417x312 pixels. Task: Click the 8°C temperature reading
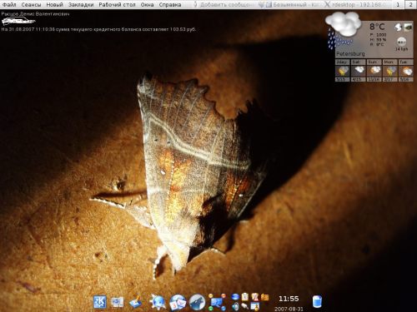point(377,27)
